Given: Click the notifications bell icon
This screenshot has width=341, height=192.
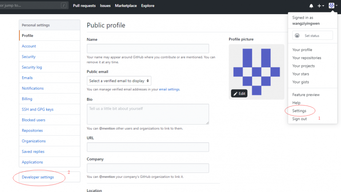Looking at the screenshot, I should click(x=311, y=6).
